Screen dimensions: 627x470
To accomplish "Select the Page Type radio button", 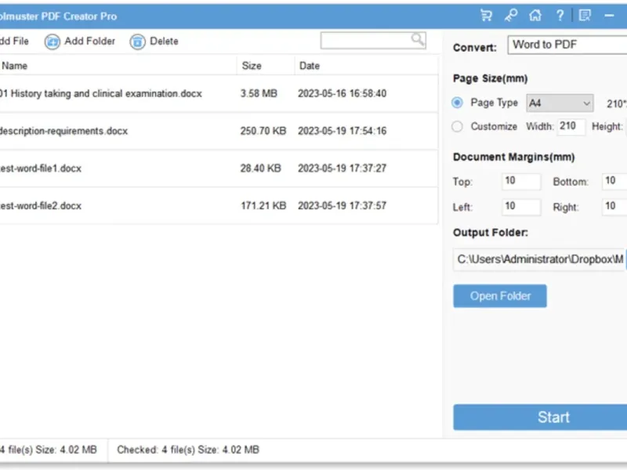I will coord(457,103).
